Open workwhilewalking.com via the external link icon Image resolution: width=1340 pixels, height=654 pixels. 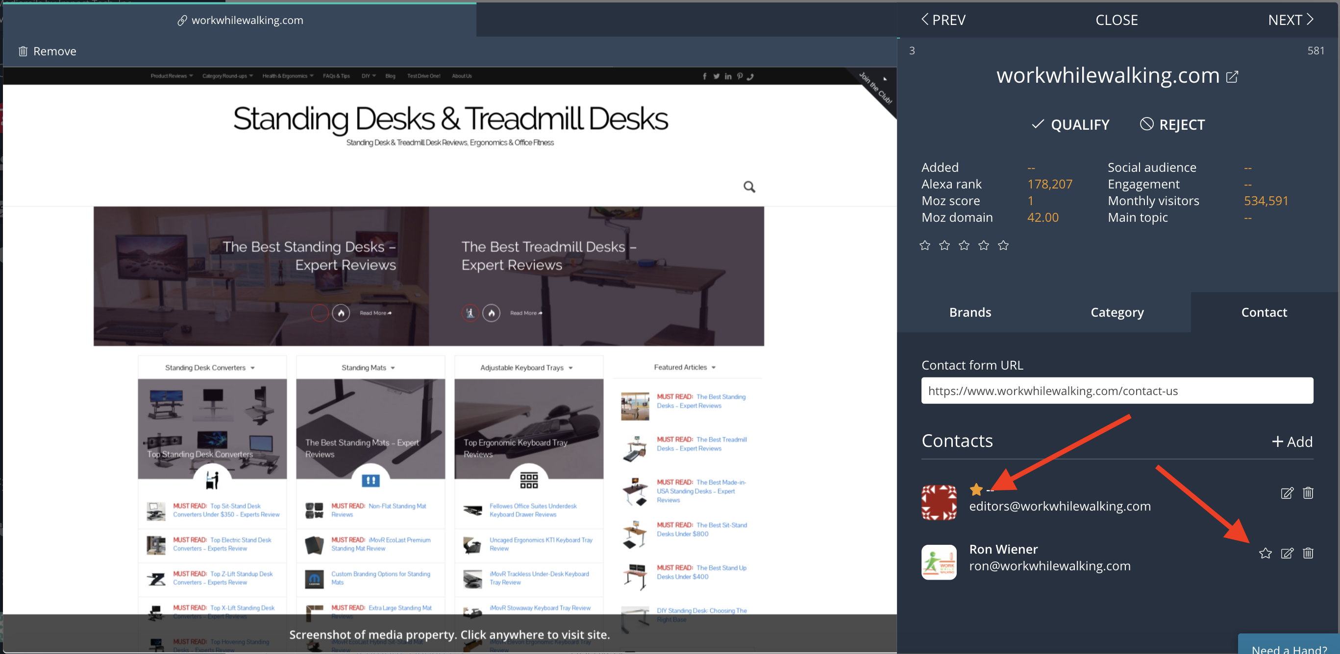click(x=1232, y=76)
